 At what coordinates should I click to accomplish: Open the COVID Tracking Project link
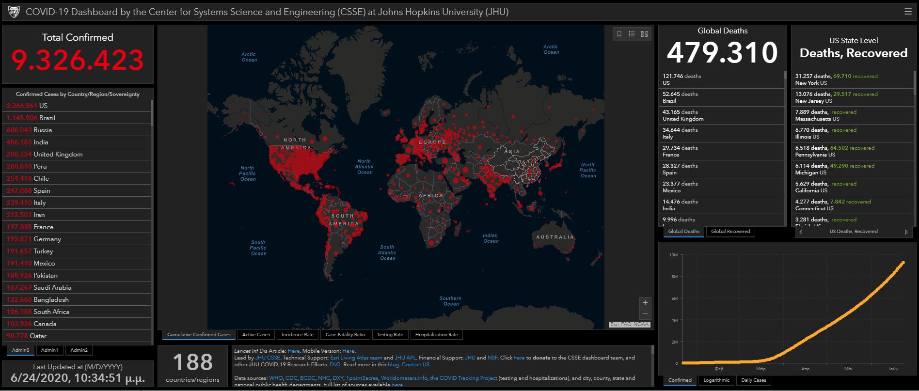[463, 378]
